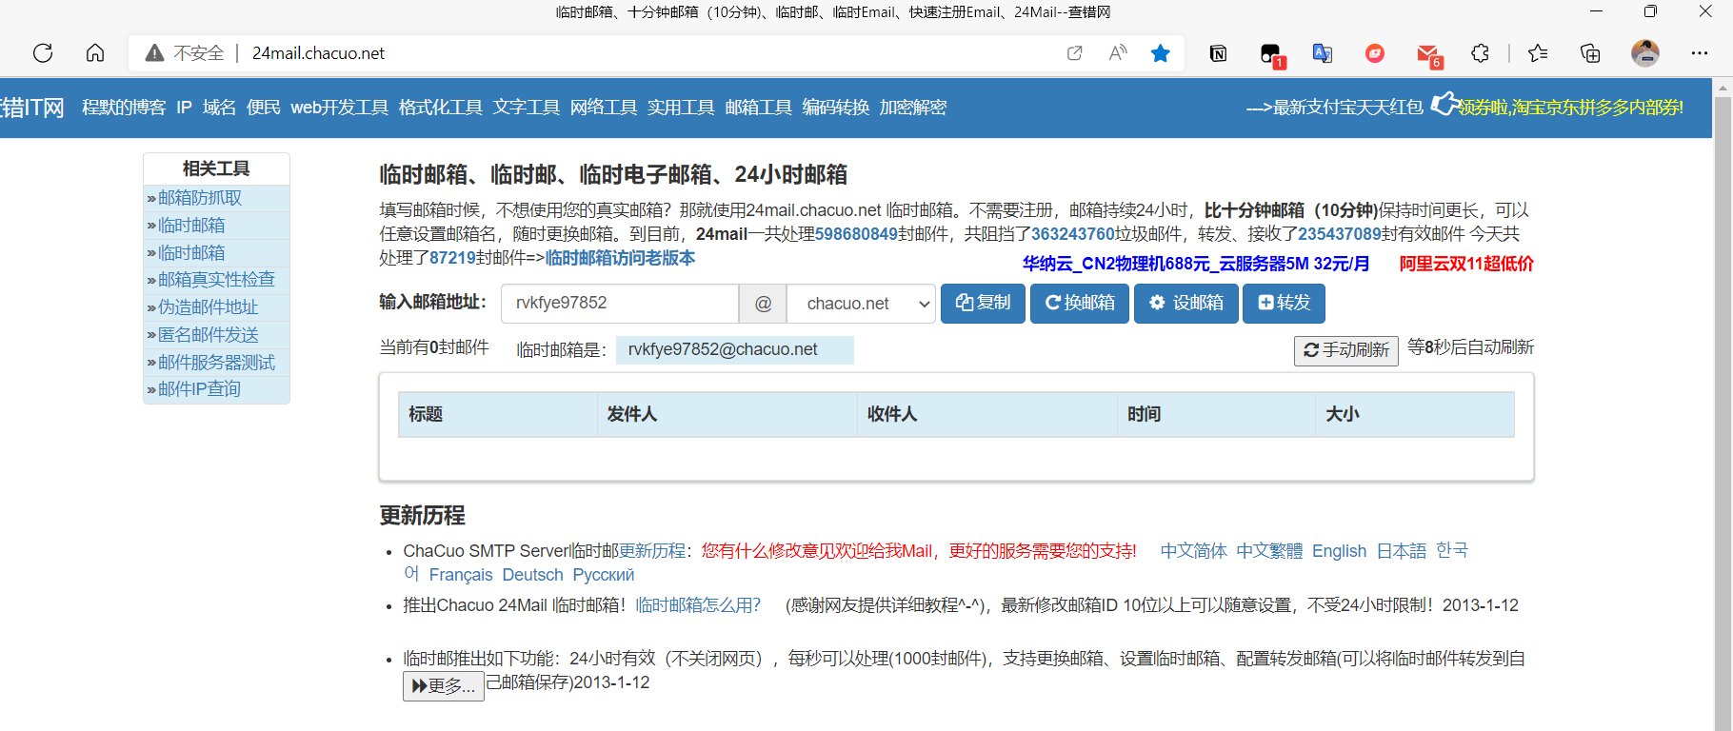The width and height of the screenshot is (1733, 731).
Task: Open the user profile avatar
Action: [x=1645, y=53]
